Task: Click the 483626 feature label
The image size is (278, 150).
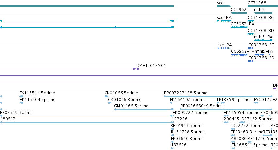Action: 179,145
